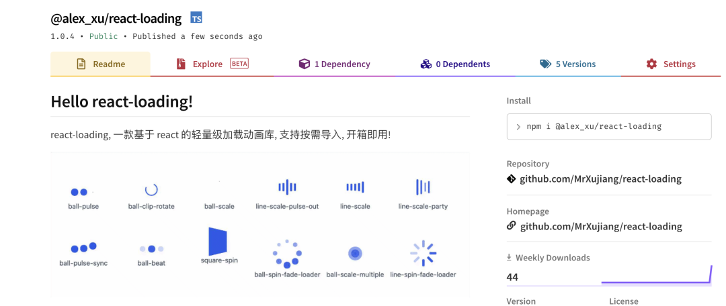Screen dimensions: 726x306
Task: Open the Homepage github.com/MrXujiang/react-loading link
Action: click(x=600, y=227)
